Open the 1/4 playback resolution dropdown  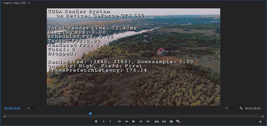tap(231, 108)
